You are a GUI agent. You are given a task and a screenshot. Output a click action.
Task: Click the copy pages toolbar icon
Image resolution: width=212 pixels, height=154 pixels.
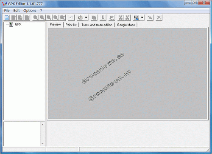point(94,18)
